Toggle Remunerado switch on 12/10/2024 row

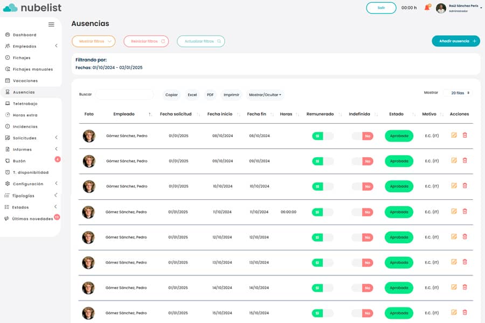322,237
